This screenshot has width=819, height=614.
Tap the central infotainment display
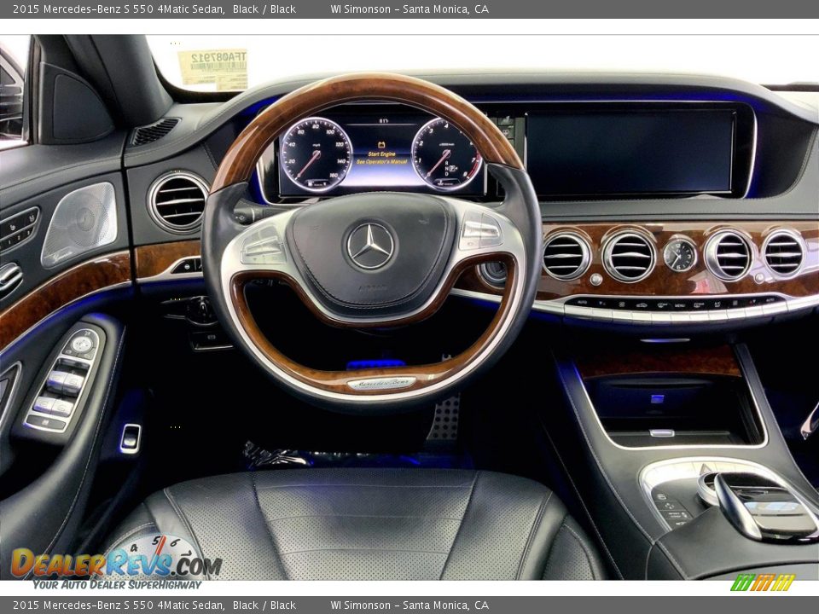click(630, 152)
